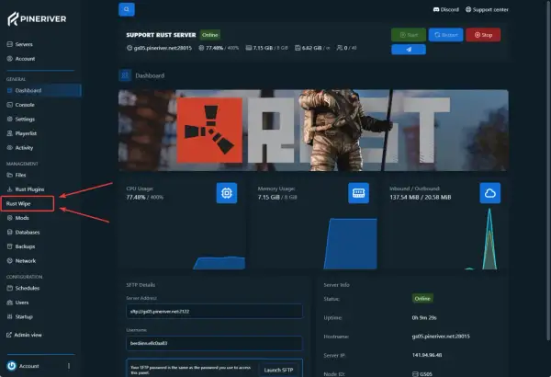Click the Activity eye icon
The width and height of the screenshot is (551, 377).
(9, 148)
